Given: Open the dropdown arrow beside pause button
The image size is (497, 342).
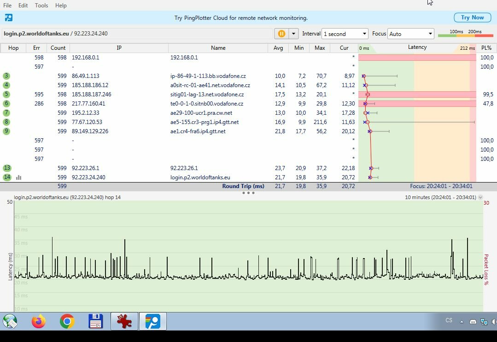Looking at the screenshot, I should [293, 34].
